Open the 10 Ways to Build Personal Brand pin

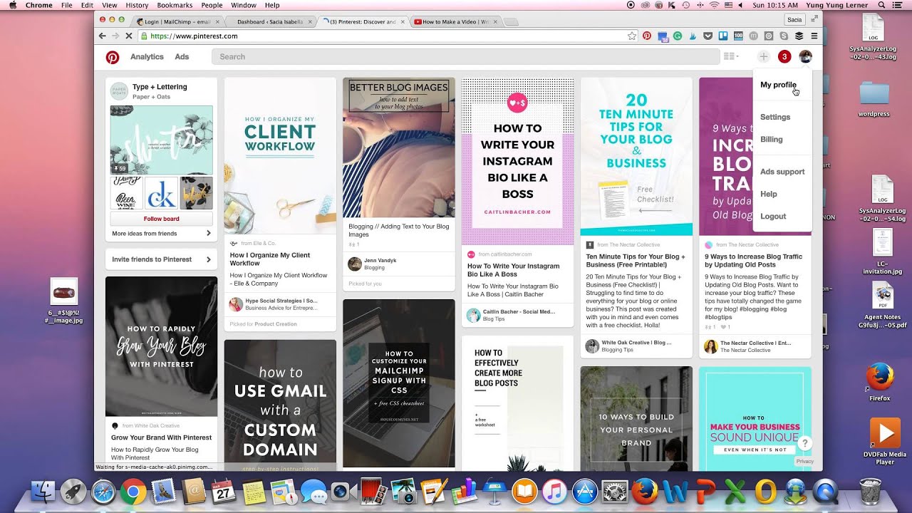click(x=636, y=418)
